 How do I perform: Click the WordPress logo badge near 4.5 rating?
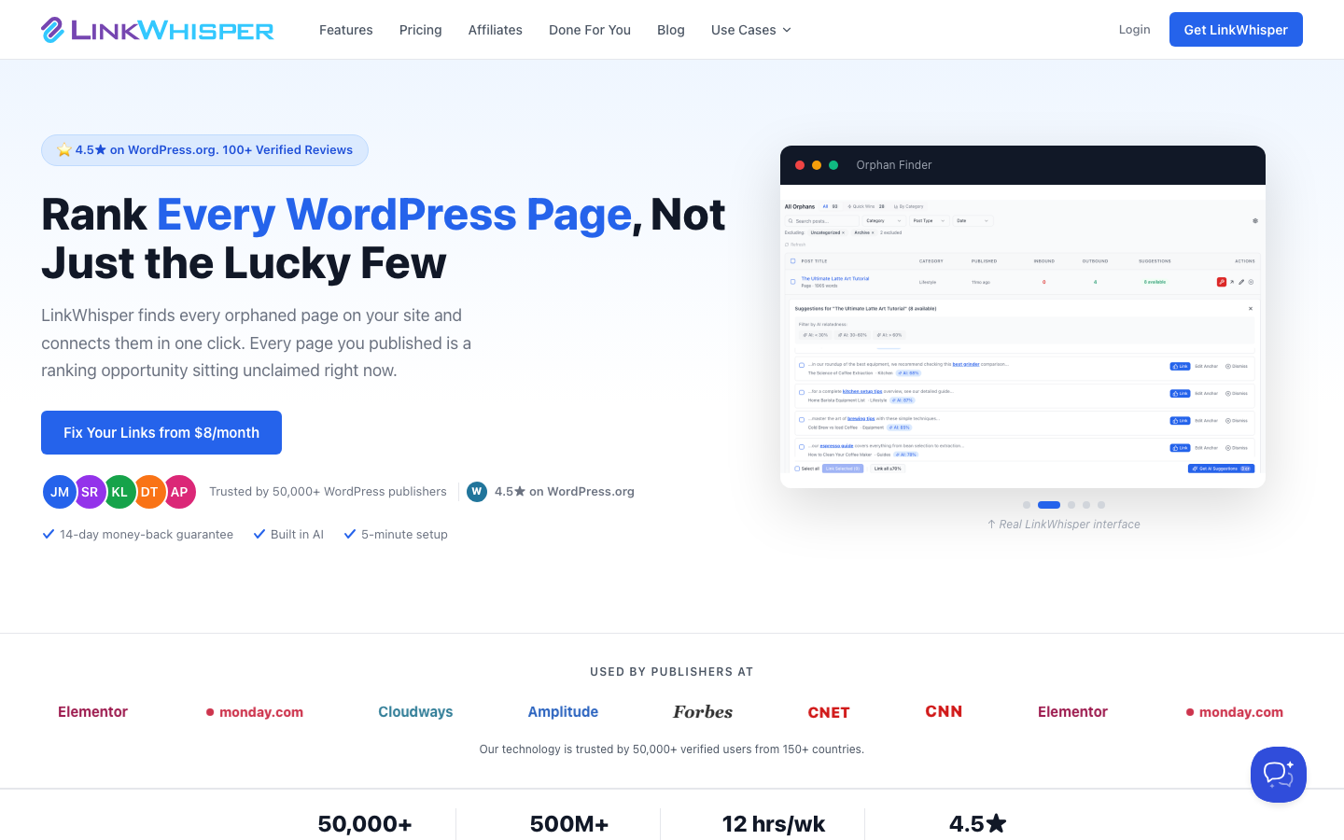point(477,492)
